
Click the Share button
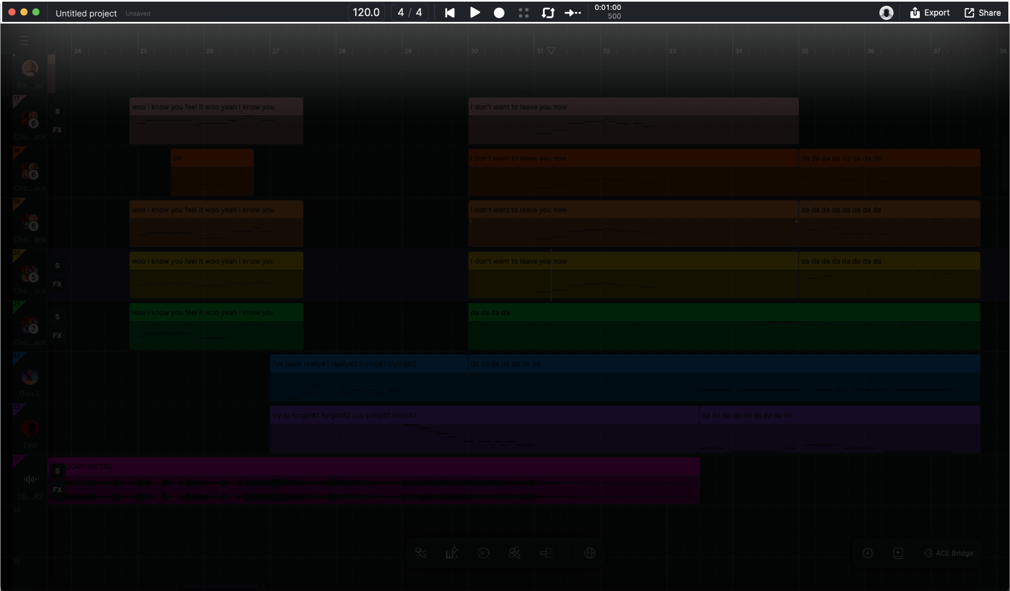[x=982, y=13]
